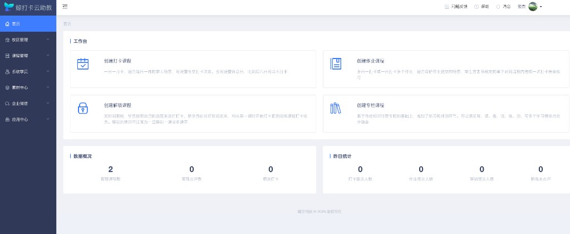Click the 工作台 section heading
Image resolution: width=570 pixels, height=234 pixels.
click(x=80, y=41)
